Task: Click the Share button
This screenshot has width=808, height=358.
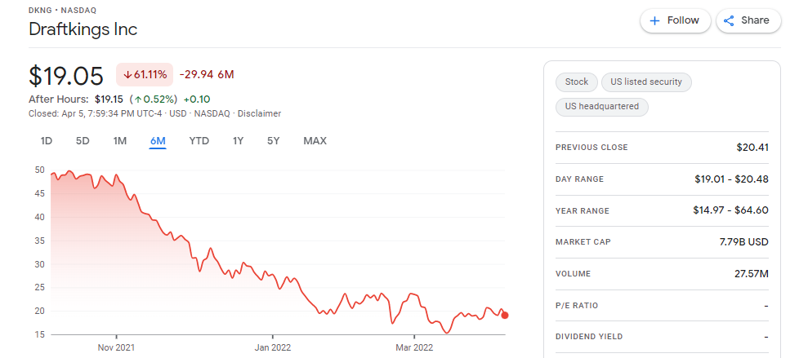Action: tap(748, 20)
